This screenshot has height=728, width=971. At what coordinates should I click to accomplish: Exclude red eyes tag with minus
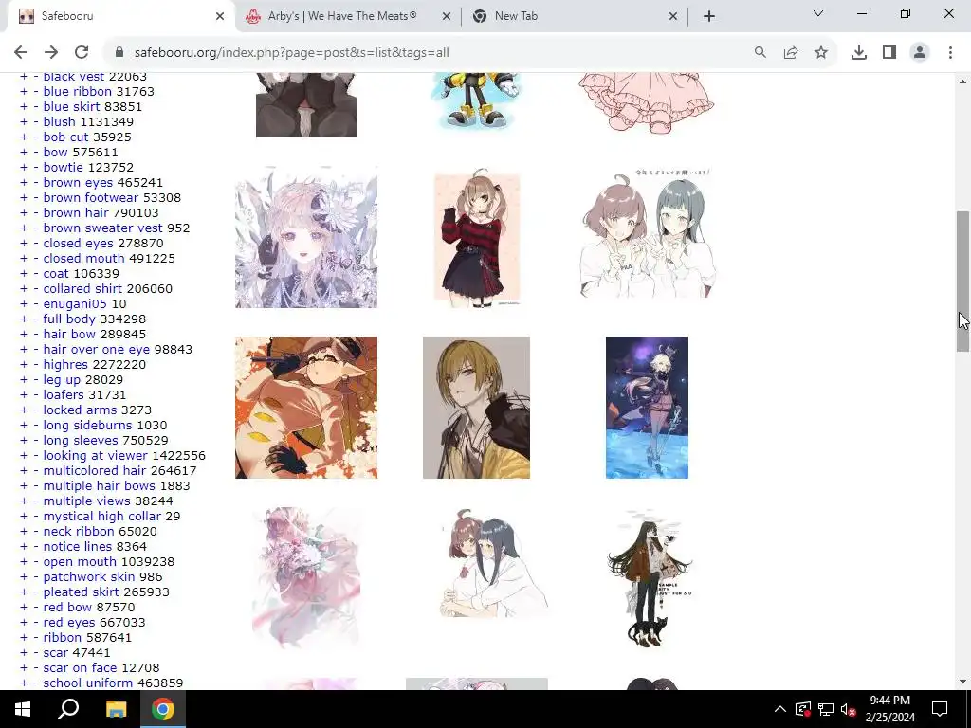36,622
